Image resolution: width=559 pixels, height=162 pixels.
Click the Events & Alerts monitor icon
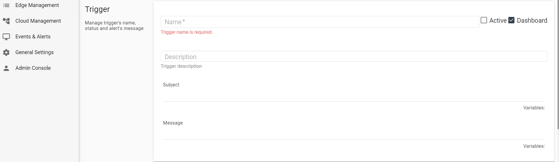pos(6,37)
